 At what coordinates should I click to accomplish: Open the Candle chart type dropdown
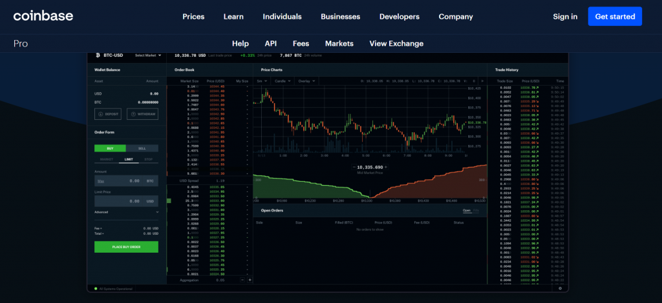[283, 81]
